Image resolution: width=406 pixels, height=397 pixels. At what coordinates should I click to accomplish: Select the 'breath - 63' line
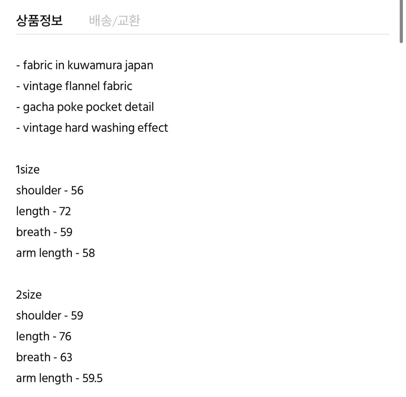(x=44, y=357)
